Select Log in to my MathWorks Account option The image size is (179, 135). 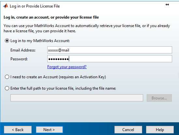(x=7, y=41)
